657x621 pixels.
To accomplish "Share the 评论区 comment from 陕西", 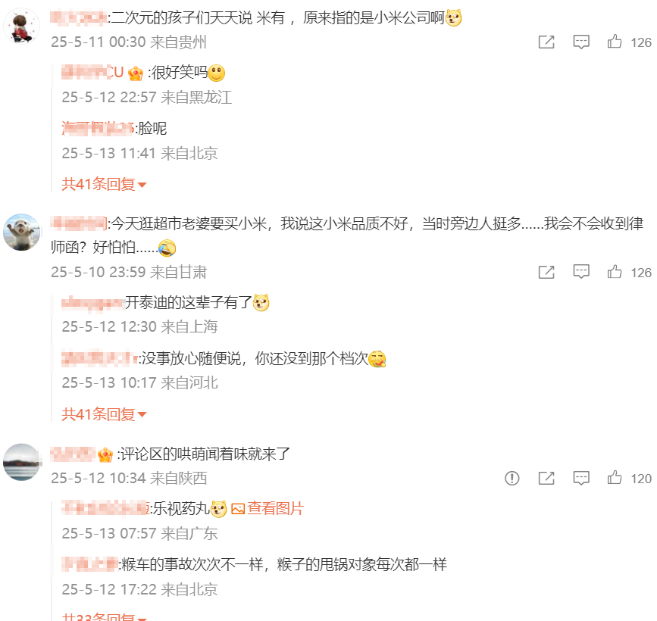I will (x=546, y=478).
